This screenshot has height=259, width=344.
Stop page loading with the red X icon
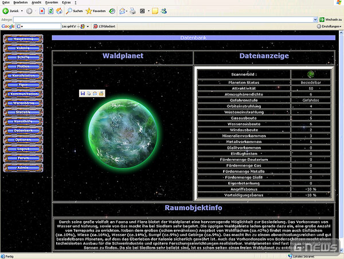(x=42, y=11)
